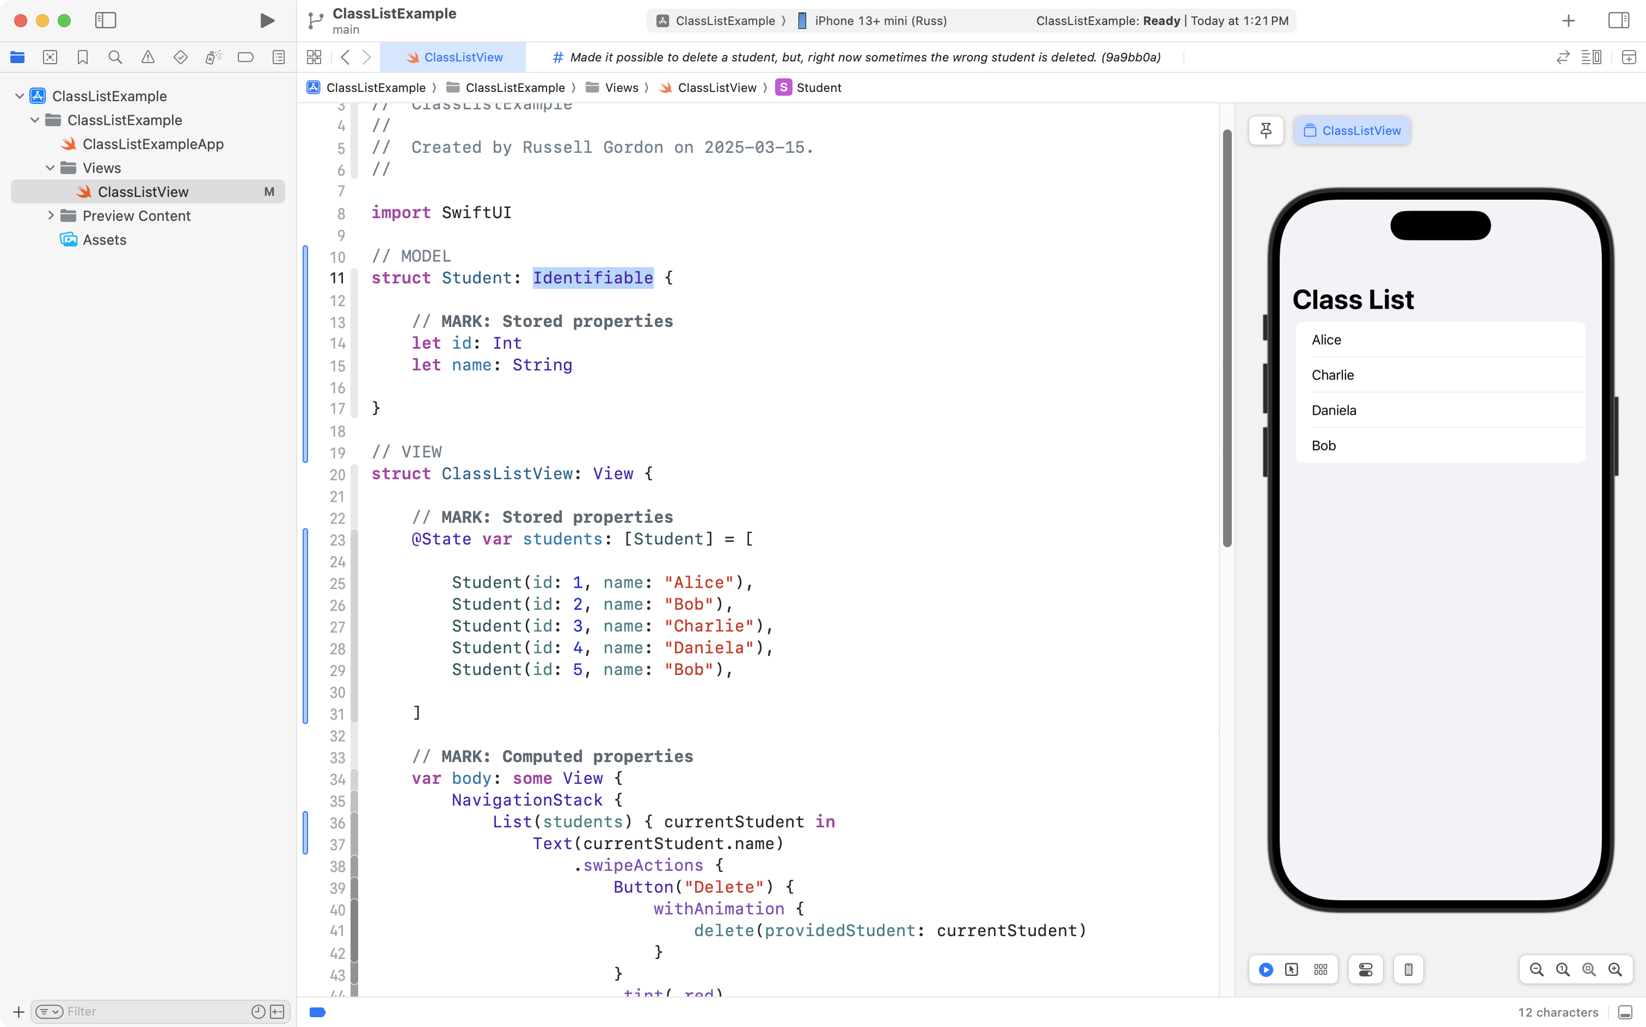Pin the preview with the pin icon

[x=1266, y=131]
